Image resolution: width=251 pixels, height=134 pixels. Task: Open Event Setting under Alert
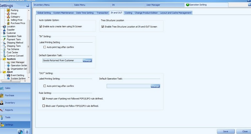[x=17, y=75]
